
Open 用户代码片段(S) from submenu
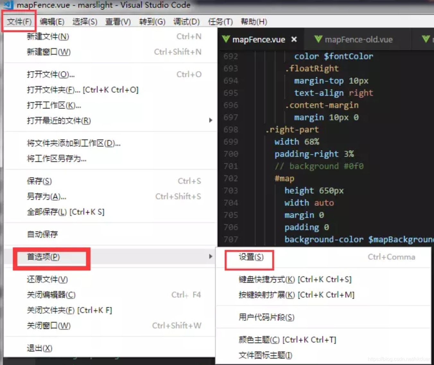[x=323, y=317]
